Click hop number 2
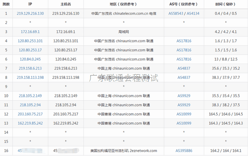The width and height of the screenshot is (248, 156). click(6, 23)
